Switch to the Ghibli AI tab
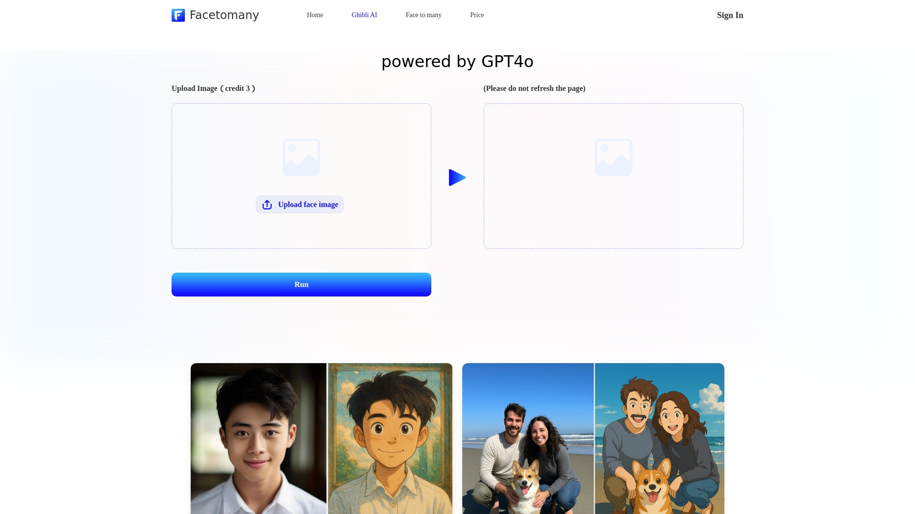Image resolution: width=915 pixels, height=514 pixels. pos(364,15)
